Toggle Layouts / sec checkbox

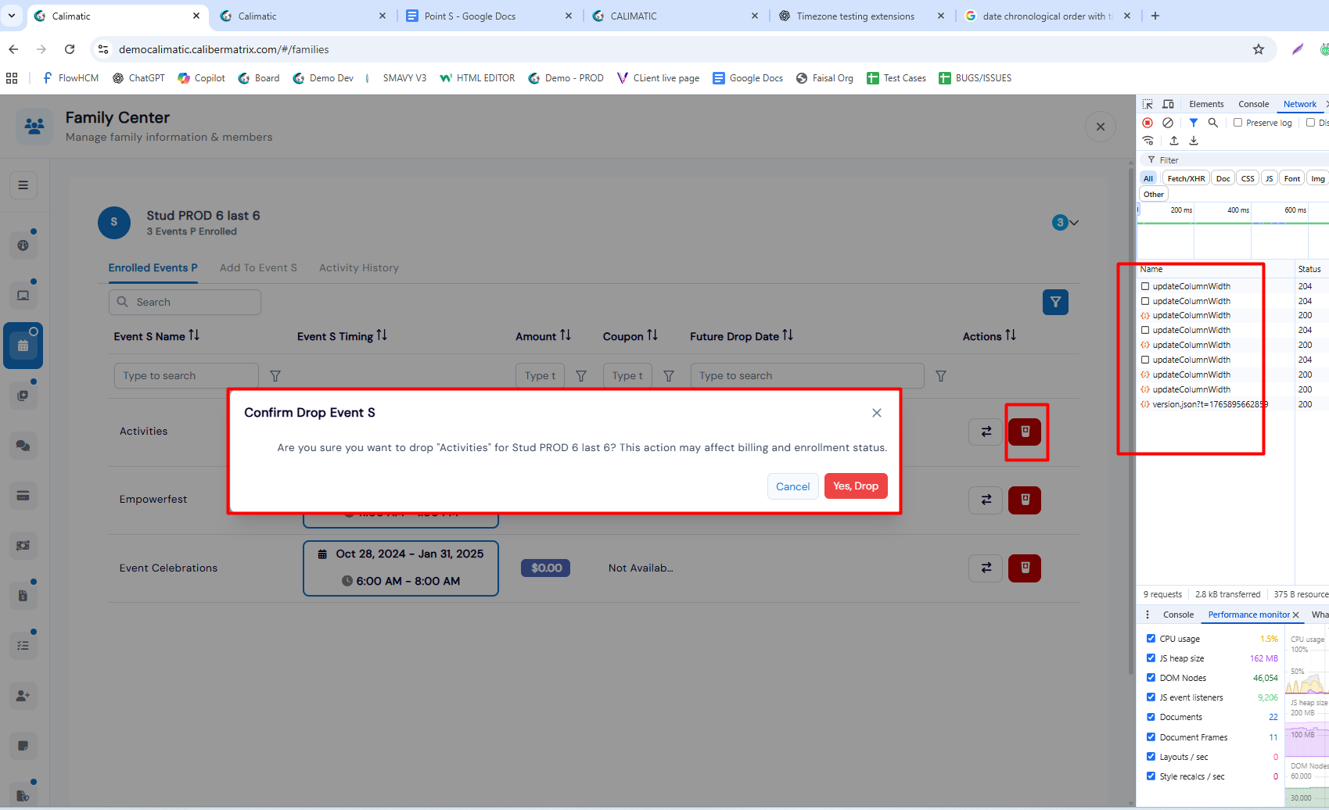tap(1151, 757)
